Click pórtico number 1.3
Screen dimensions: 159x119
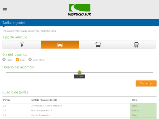(4, 106)
